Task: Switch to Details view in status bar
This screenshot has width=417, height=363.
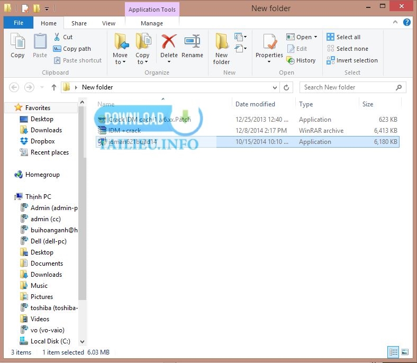Action: tap(393, 352)
